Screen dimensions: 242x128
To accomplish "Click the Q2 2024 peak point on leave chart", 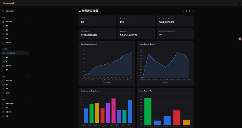I will point(148,54).
